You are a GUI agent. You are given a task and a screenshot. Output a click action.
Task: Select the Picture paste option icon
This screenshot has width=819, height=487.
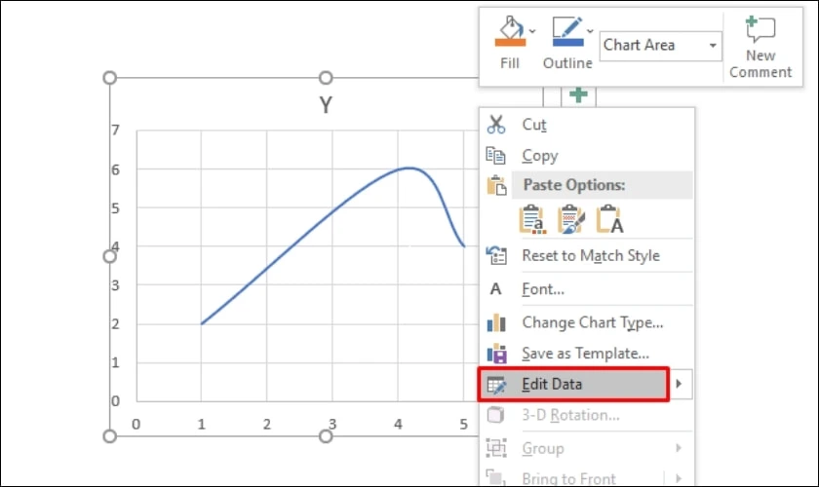pyautogui.click(x=609, y=219)
